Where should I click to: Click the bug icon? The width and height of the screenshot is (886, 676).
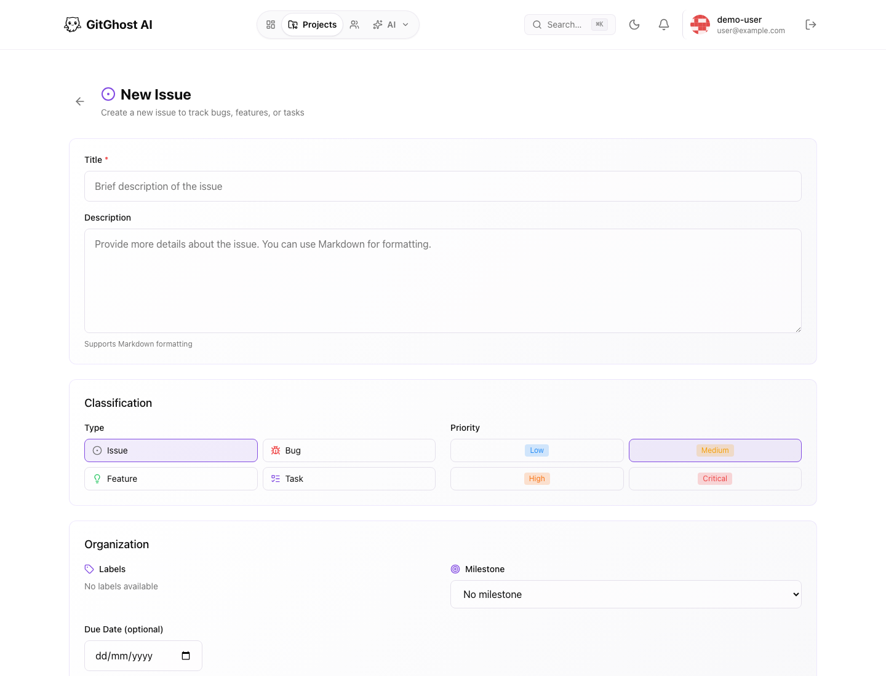tap(276, 450)
